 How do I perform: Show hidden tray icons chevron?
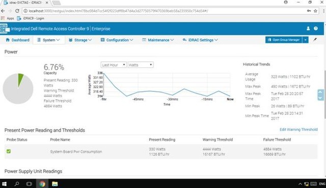click(300, 184)
